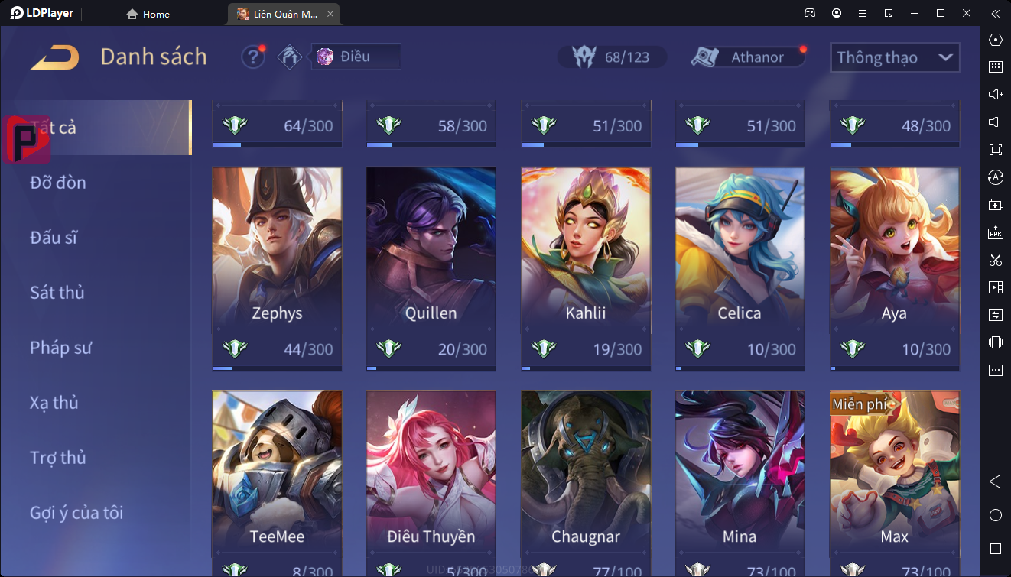Click Android back triangle button
Image resolution: width=1011 pixels, height=577 pixels.
[x=995, y=481]
